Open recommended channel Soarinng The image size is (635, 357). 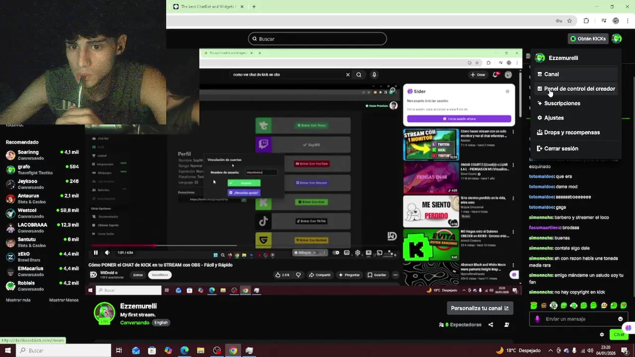point(42,155)
